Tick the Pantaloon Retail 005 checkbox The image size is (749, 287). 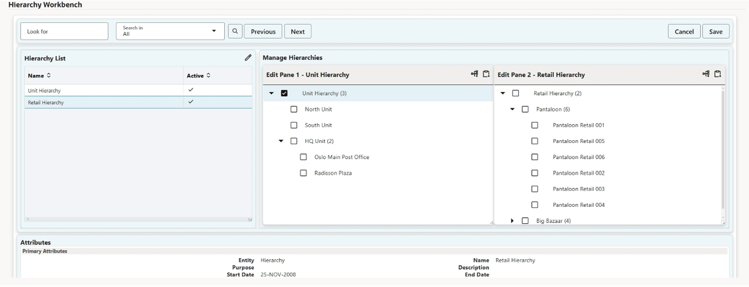(x=534, y=141)
